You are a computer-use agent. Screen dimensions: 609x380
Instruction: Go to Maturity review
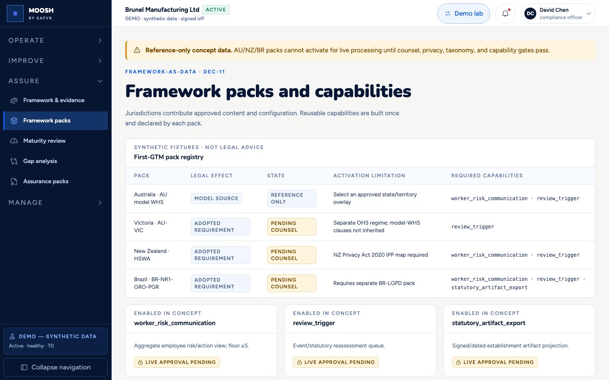click(55, 141)
